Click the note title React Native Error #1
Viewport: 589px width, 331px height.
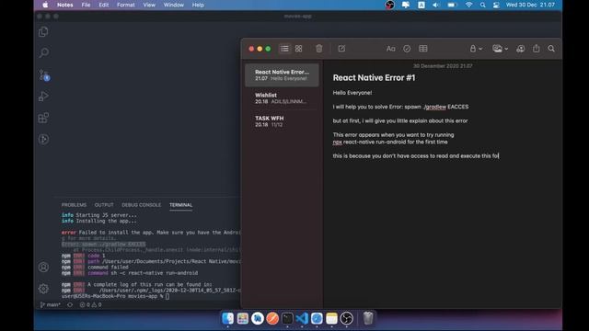[374, 77]
